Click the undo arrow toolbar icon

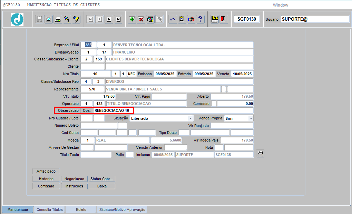(x=173, y=19)
